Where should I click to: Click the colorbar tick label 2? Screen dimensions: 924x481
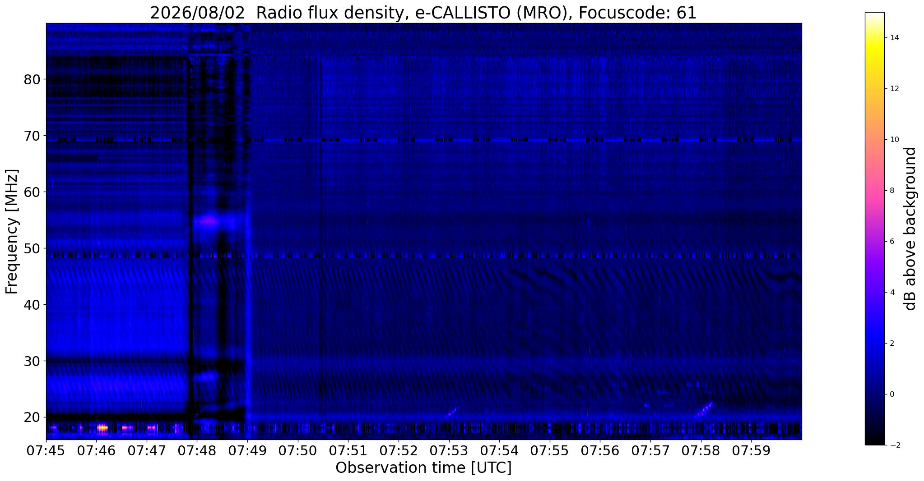pos(891,344)
